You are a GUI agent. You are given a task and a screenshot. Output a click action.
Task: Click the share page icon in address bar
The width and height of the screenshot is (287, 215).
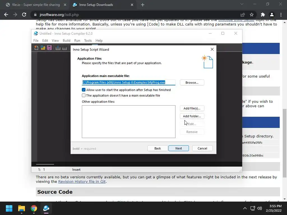243,15
